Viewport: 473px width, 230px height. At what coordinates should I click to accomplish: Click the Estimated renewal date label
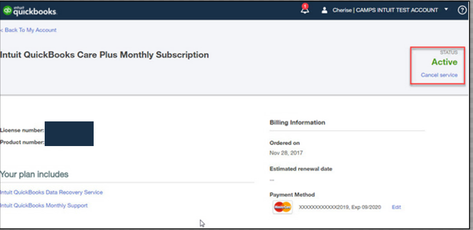click(301, 169)
